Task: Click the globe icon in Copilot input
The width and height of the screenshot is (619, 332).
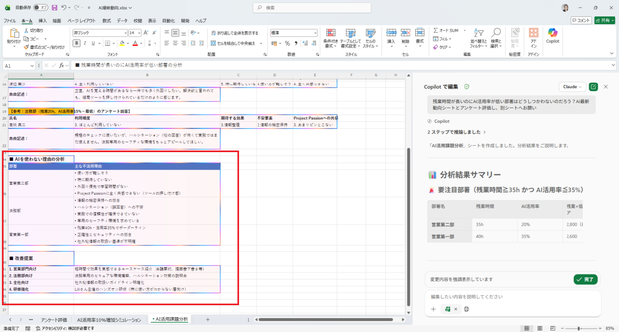Action: click(x=466, y=309)
